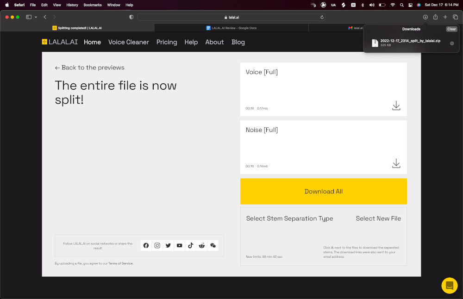Click the Voice [Full] title text

pos(262,72)
